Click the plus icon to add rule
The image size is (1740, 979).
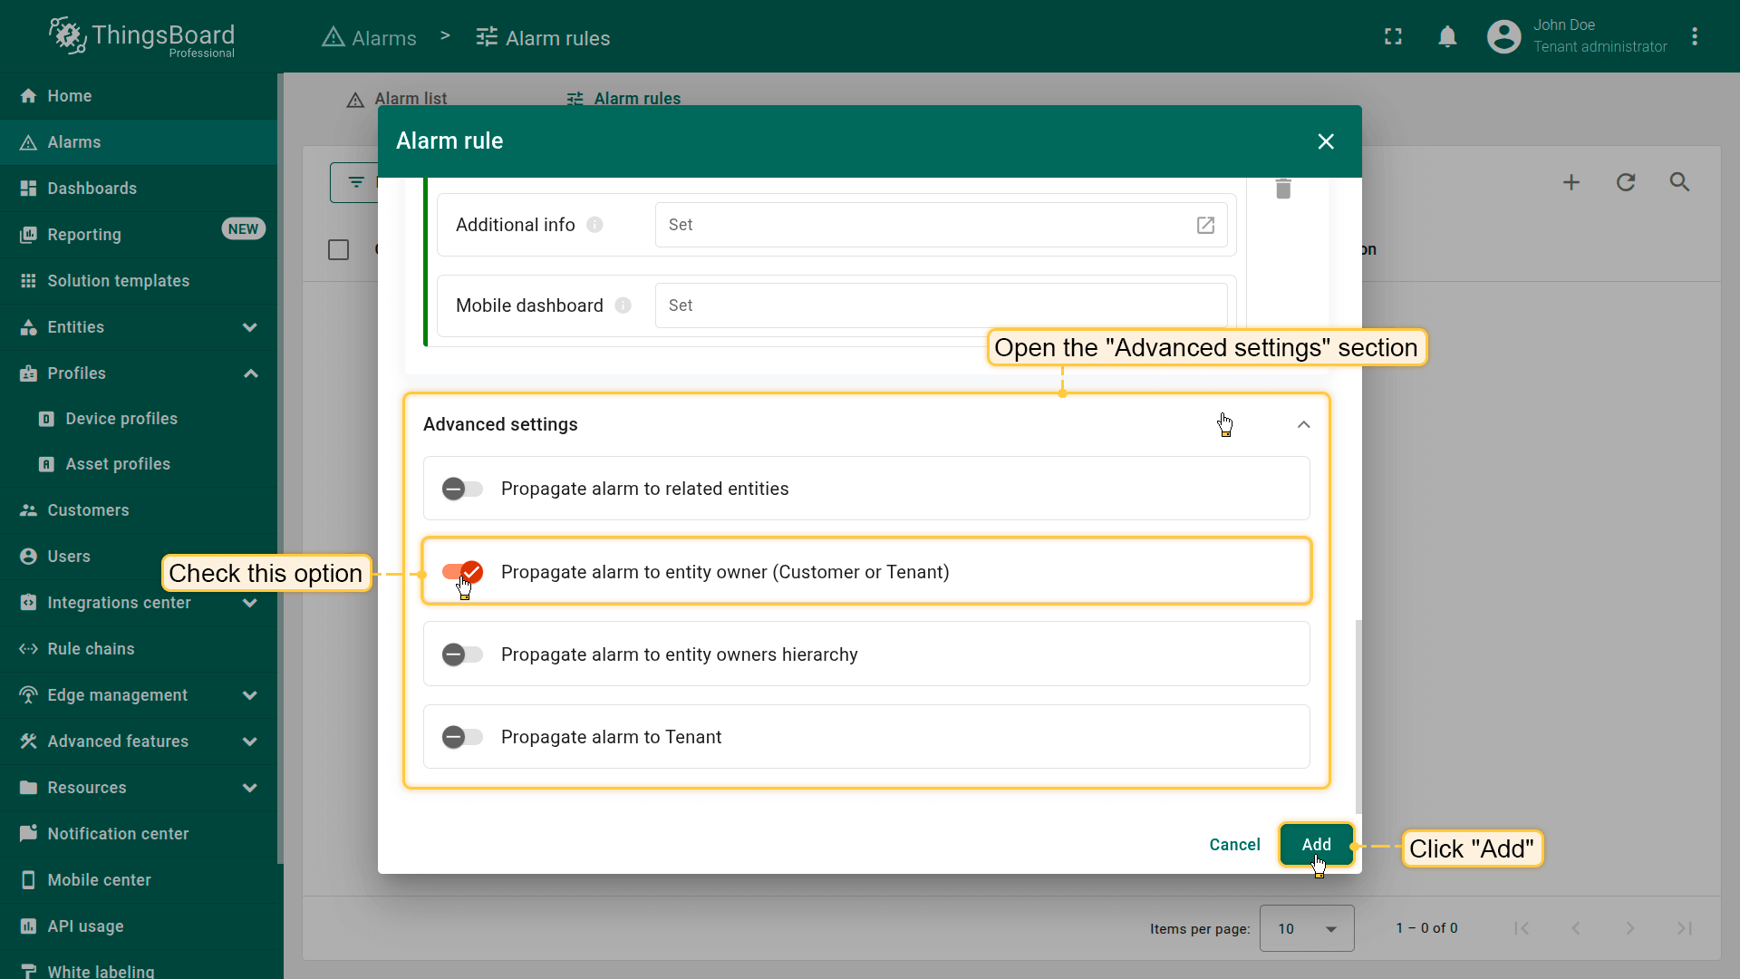[1571, 182]
